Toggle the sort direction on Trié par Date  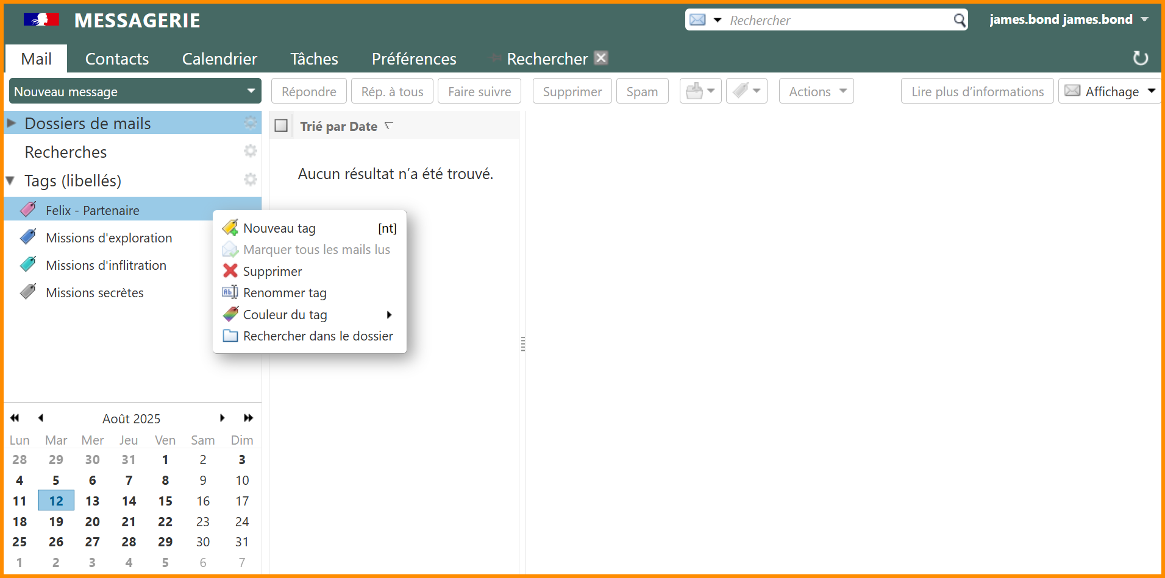click(389, 126)
